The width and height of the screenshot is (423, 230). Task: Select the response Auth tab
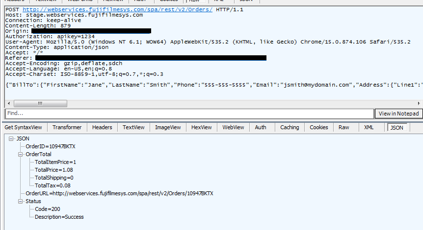click(x=261, y=128)
